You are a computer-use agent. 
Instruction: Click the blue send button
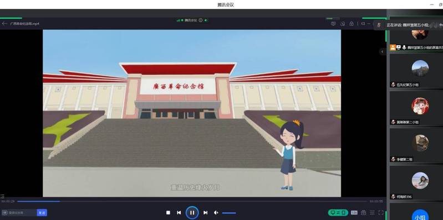42,213
